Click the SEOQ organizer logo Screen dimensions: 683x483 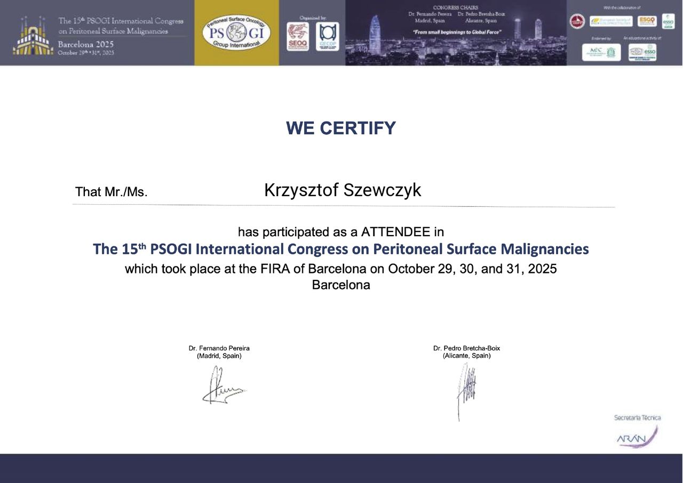point(297,36)
